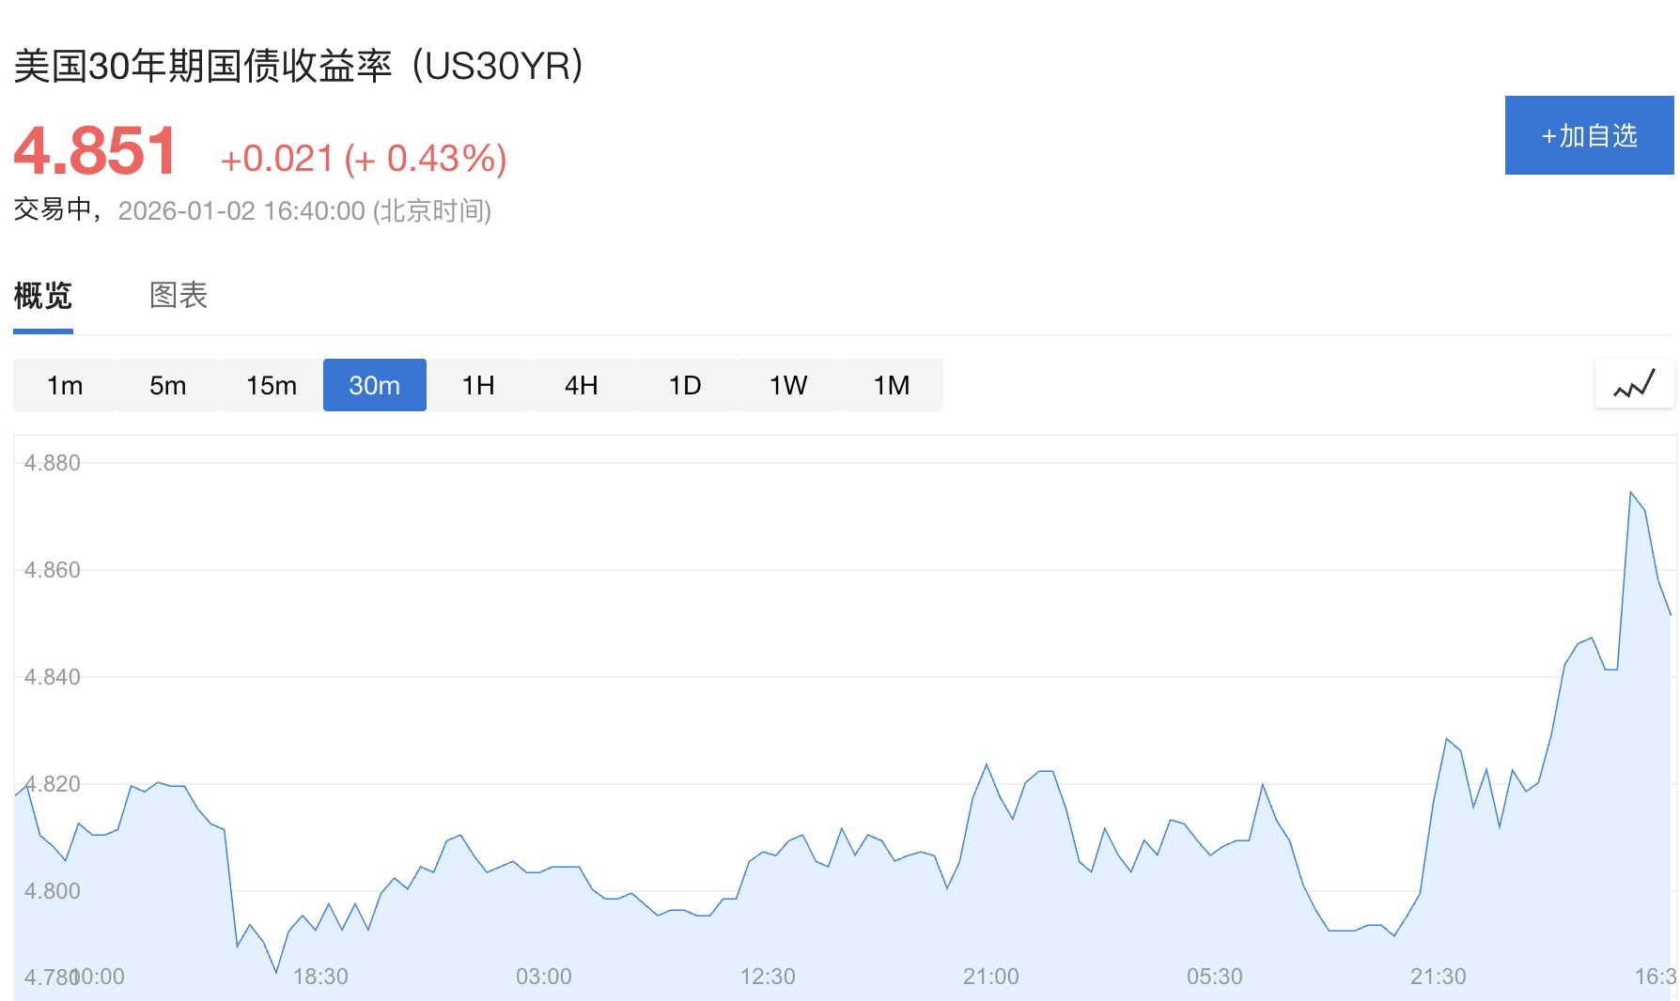This screenshot has width=1680, height=1001.
Task: Click the 美国30年期国债收益率 title
Action: (203, 66)
